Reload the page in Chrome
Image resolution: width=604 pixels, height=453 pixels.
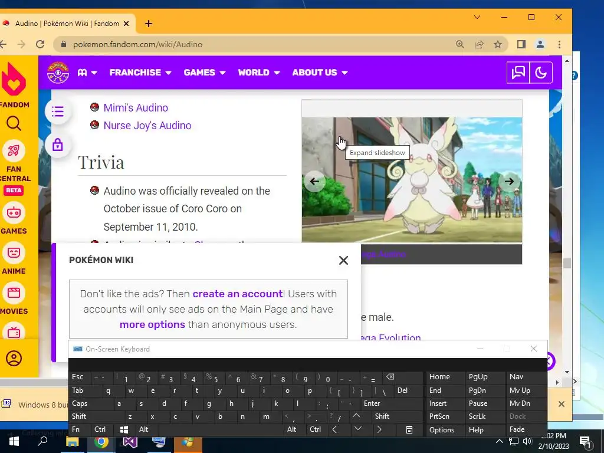(x=40, y=44)
